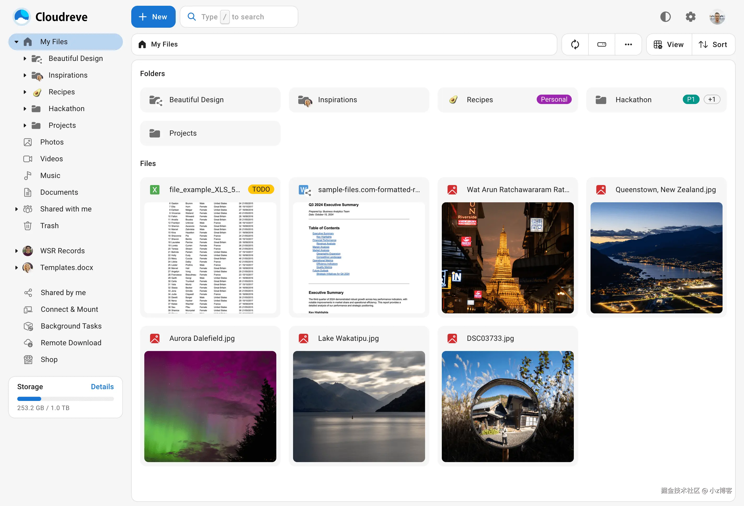Open Trash in the sidebar
The image size is (744, 506).
point(49,226)
